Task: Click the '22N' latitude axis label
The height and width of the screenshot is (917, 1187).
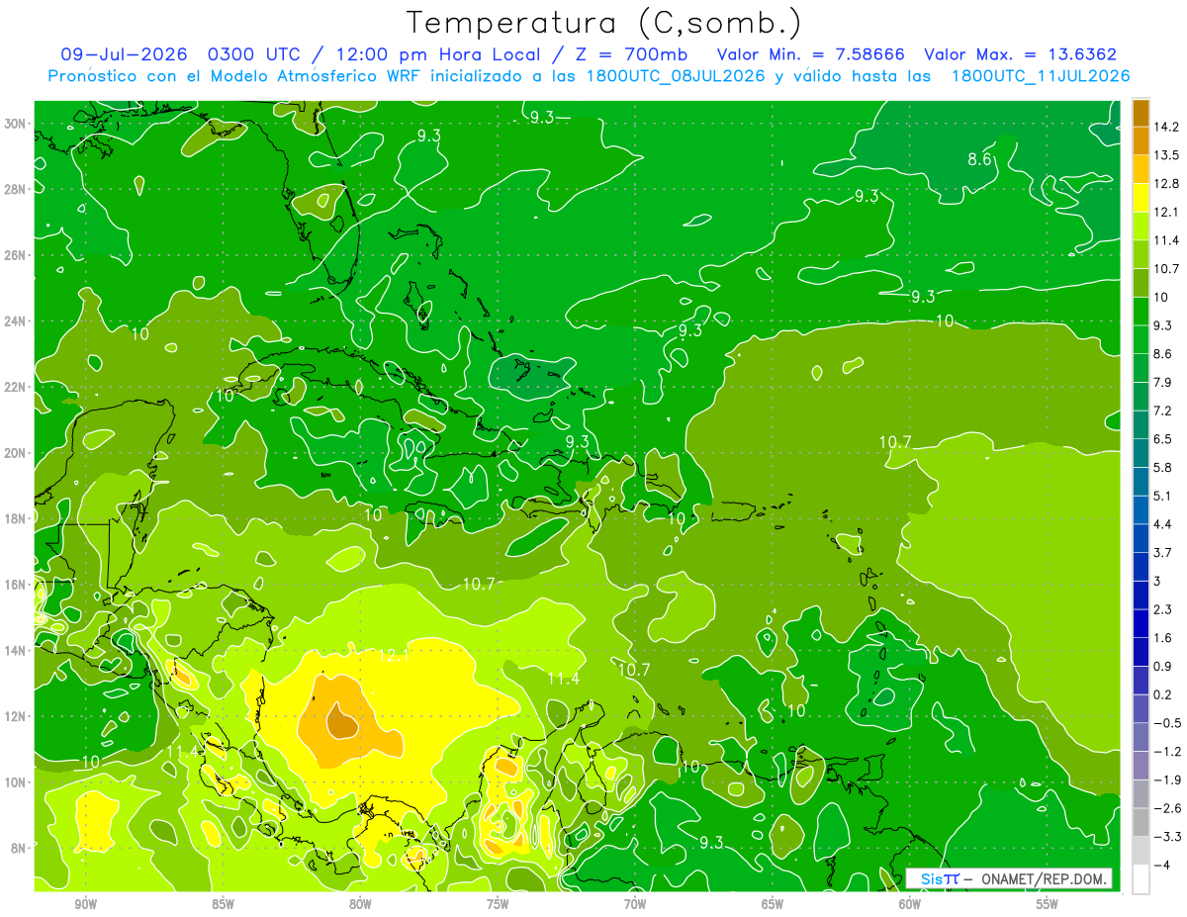Action: coord(16,387)
